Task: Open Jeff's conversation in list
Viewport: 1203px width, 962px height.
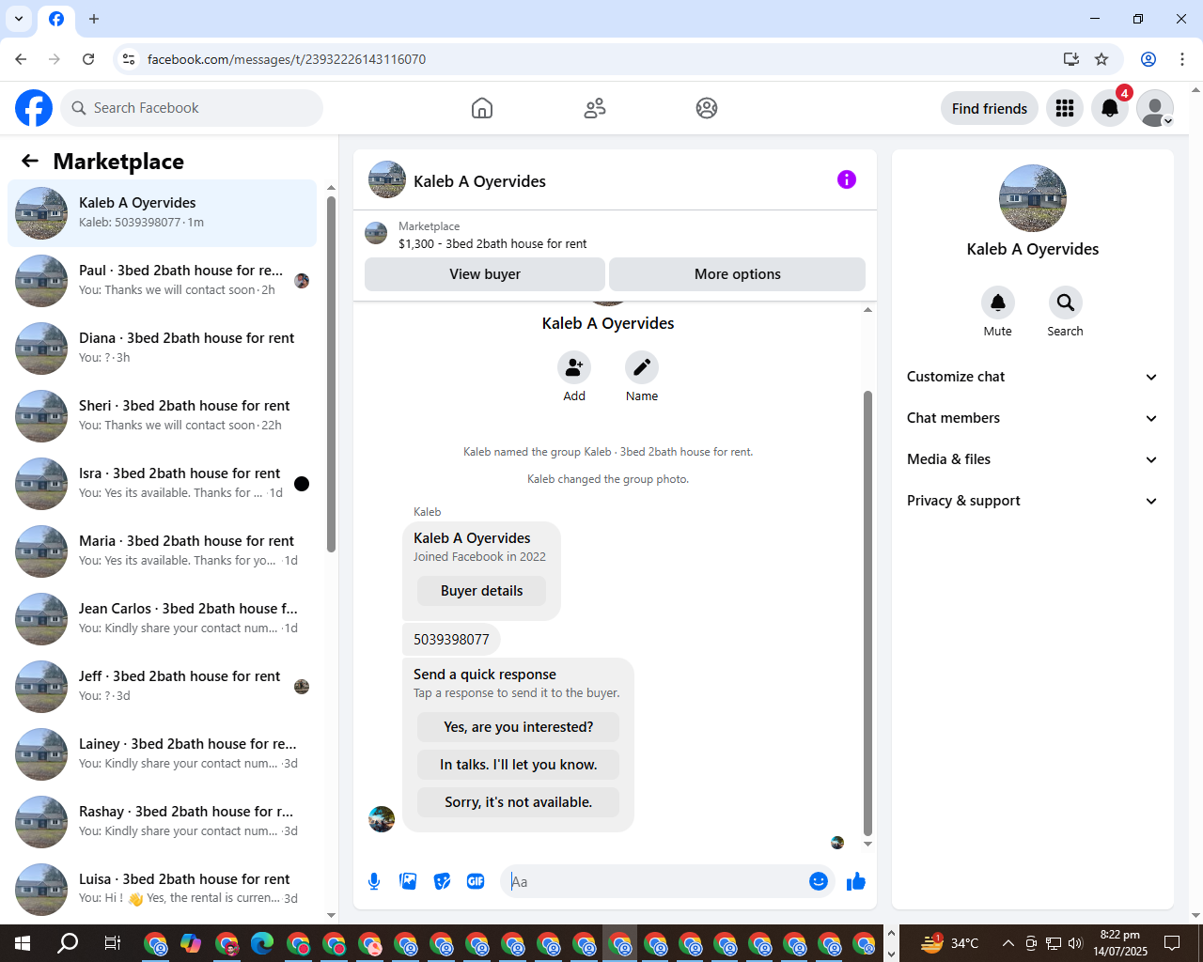Action: pyautogui.click(x=162, y=687)
